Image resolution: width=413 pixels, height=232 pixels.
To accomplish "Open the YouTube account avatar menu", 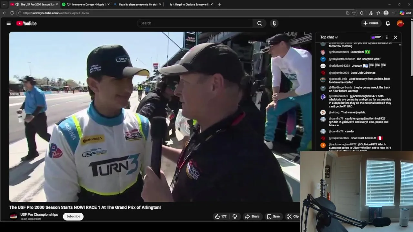I will coord(400,23).
